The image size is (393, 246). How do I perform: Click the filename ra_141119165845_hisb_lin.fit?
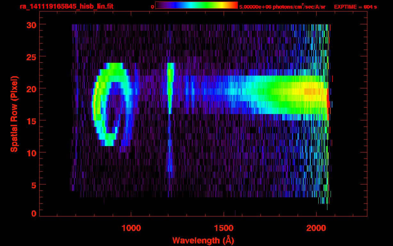coord(66,6)
